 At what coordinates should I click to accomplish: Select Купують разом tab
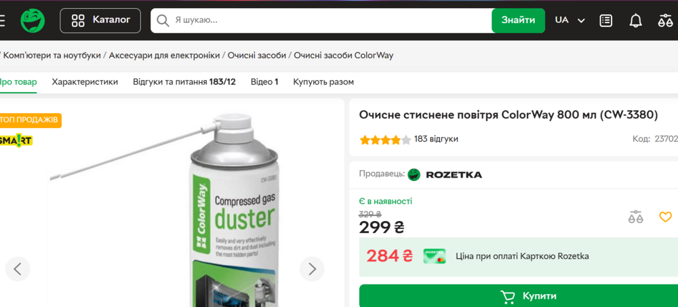coord(323,82)
